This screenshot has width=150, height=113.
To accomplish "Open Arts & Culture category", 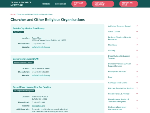I will [x=114, y=32].
